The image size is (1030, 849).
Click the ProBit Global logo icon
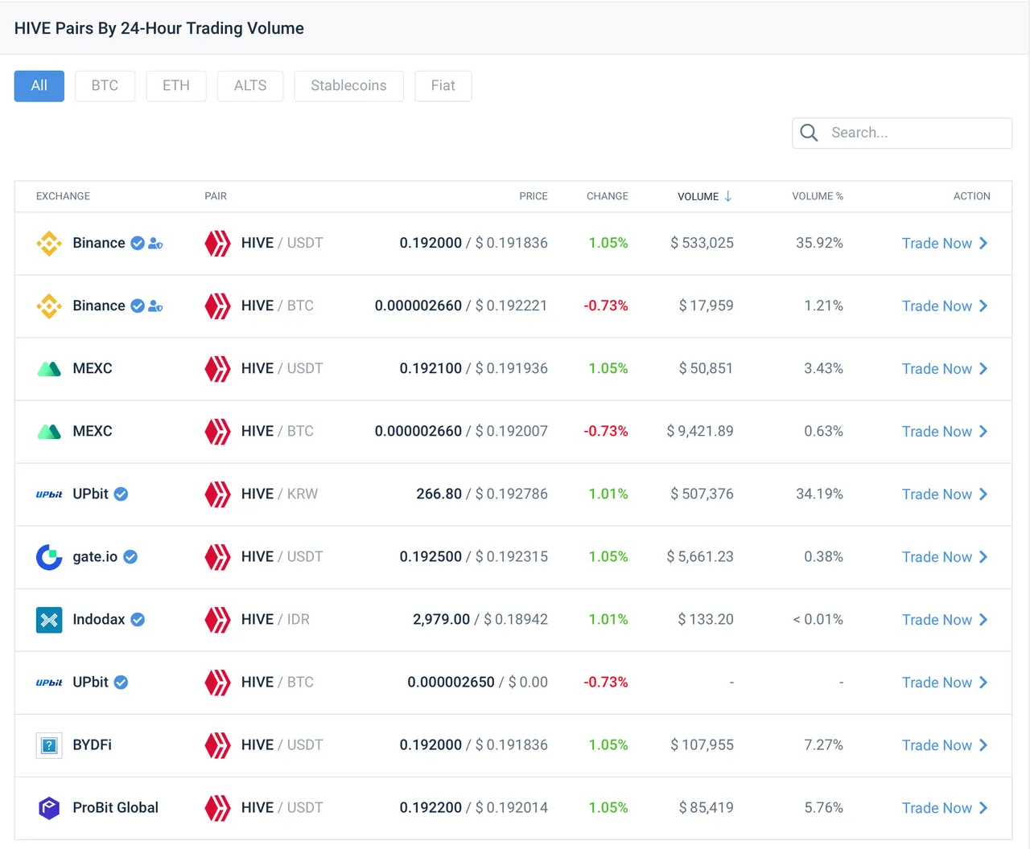click(49, 808)
